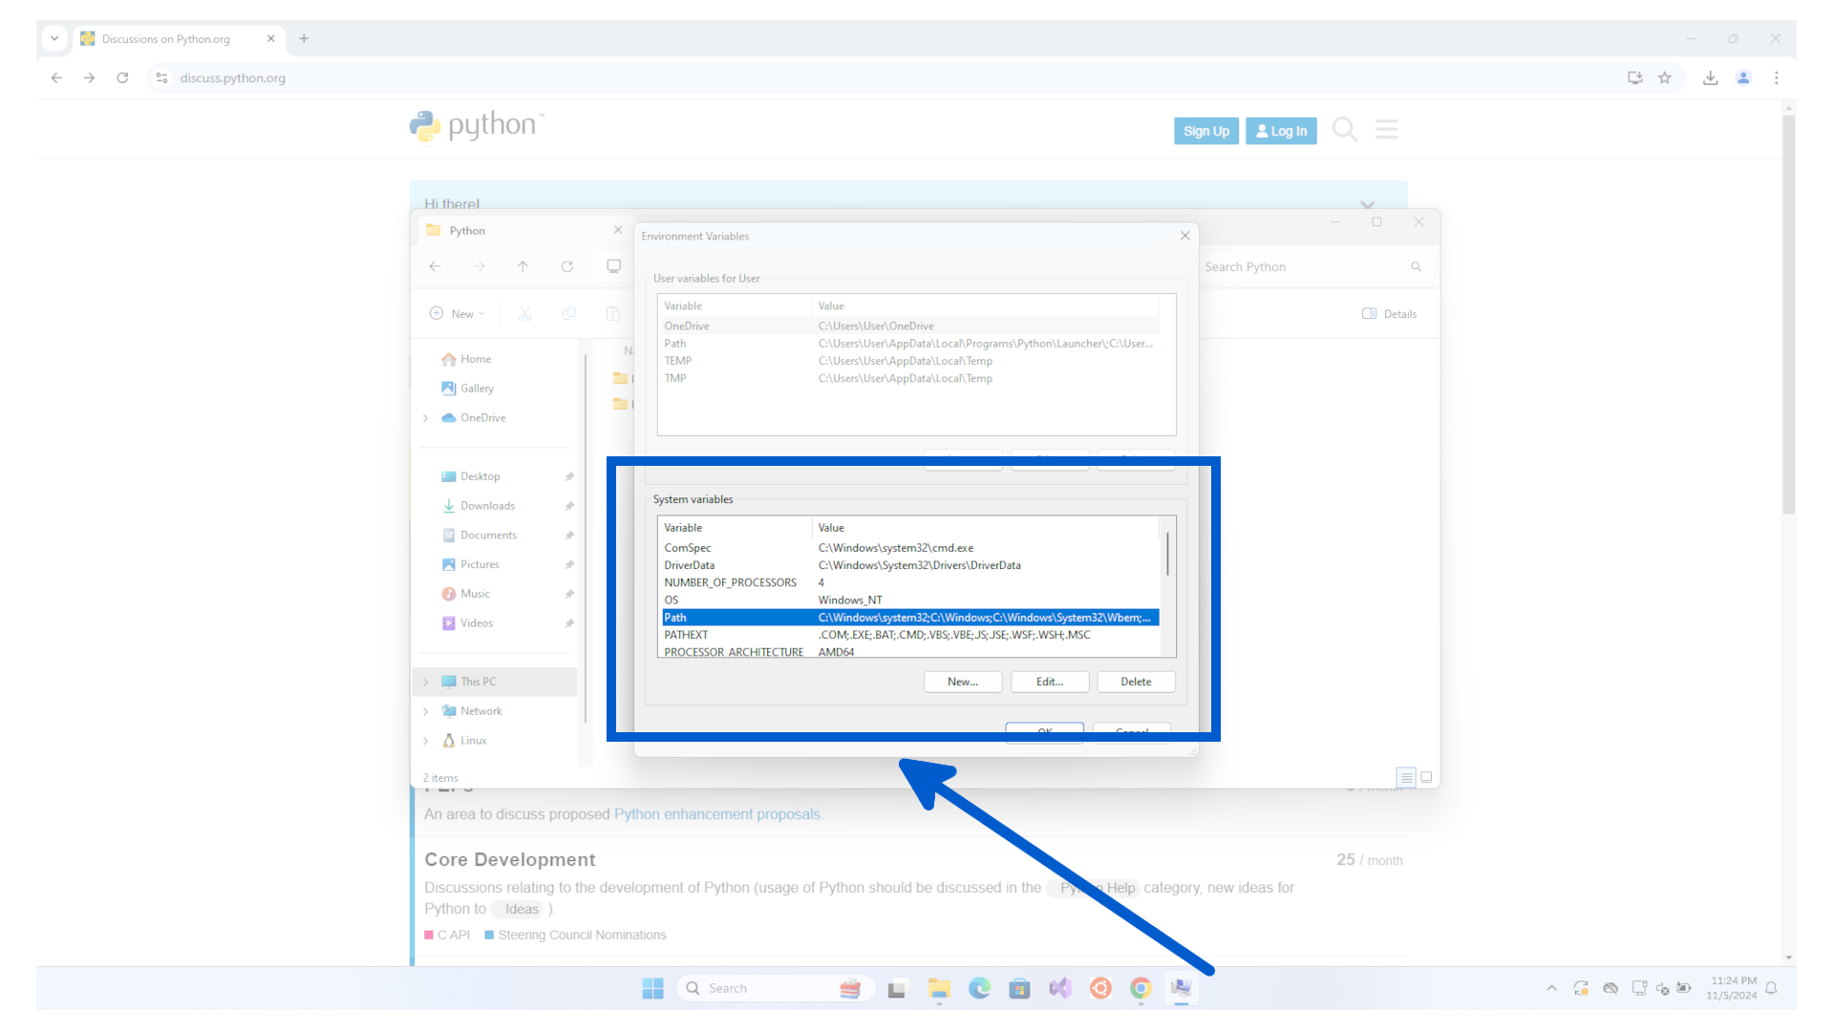1834x1031 pixels.
Task: Click the Python forum search magnifier icon
Action: (1344, 129)
